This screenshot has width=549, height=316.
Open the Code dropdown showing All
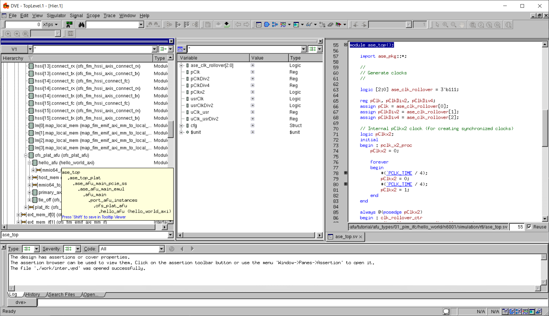coord(161,249)
